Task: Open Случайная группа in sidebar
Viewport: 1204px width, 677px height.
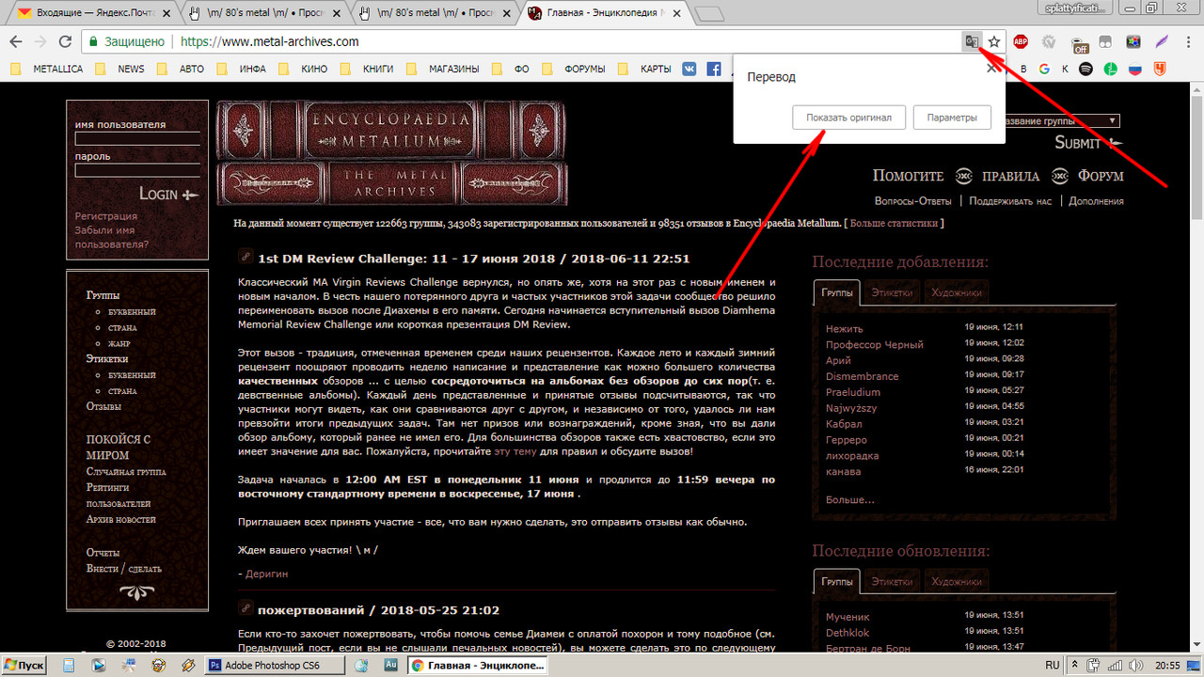Action: (x=126, y=471)
